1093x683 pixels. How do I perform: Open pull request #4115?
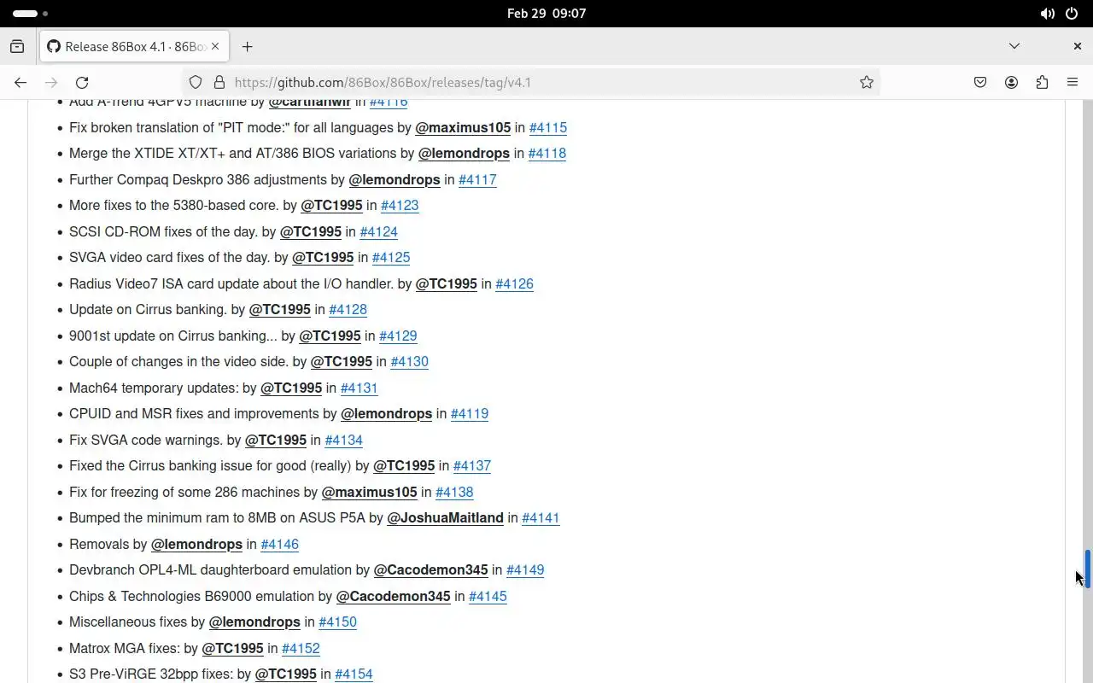coord(548,127)
